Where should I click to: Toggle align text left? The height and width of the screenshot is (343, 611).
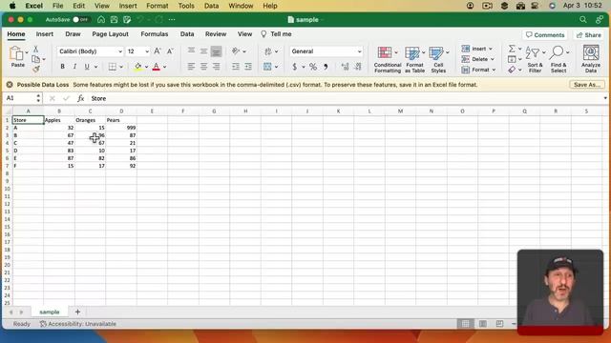pyautogui.click(x=191, y=67)
